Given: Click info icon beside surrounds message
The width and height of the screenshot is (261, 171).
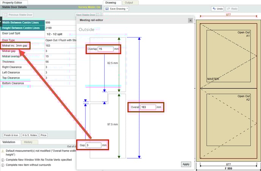Looking at the screenshot, I should [3, 165].
